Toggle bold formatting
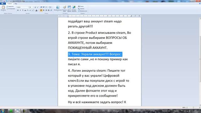Image resolution: width=201 pixels, height=113 pixels. [18, 10]
